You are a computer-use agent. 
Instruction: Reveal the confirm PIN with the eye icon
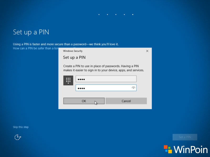[133, 88]
